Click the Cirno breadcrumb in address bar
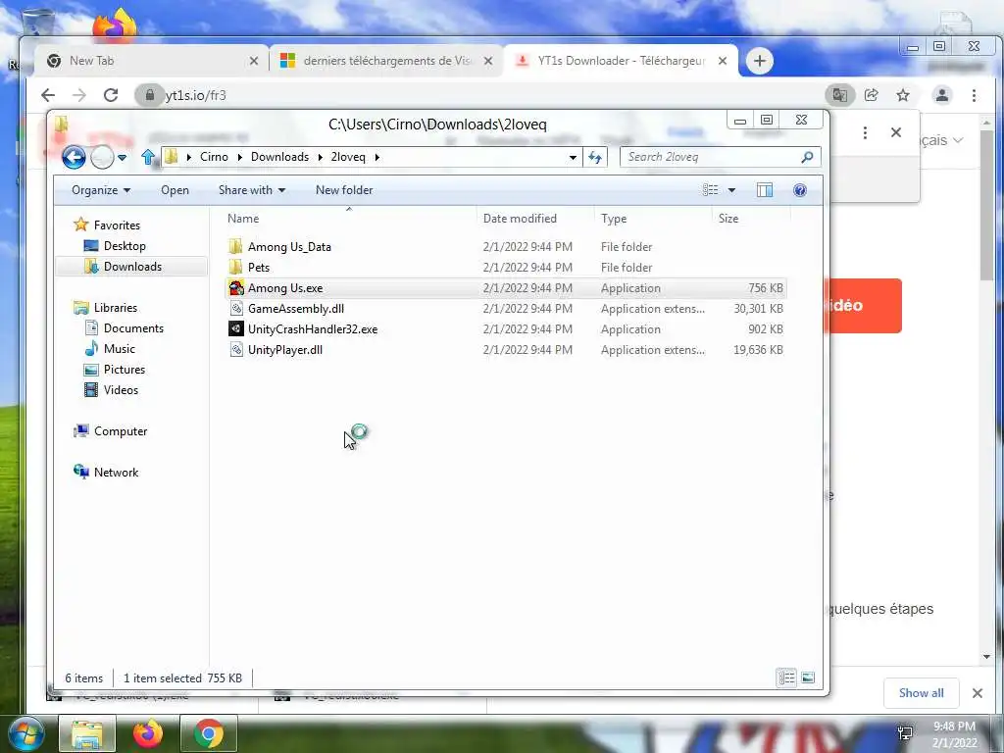Image resolution: width=1004 pixels, height=753 pixels. click(214, 157)
